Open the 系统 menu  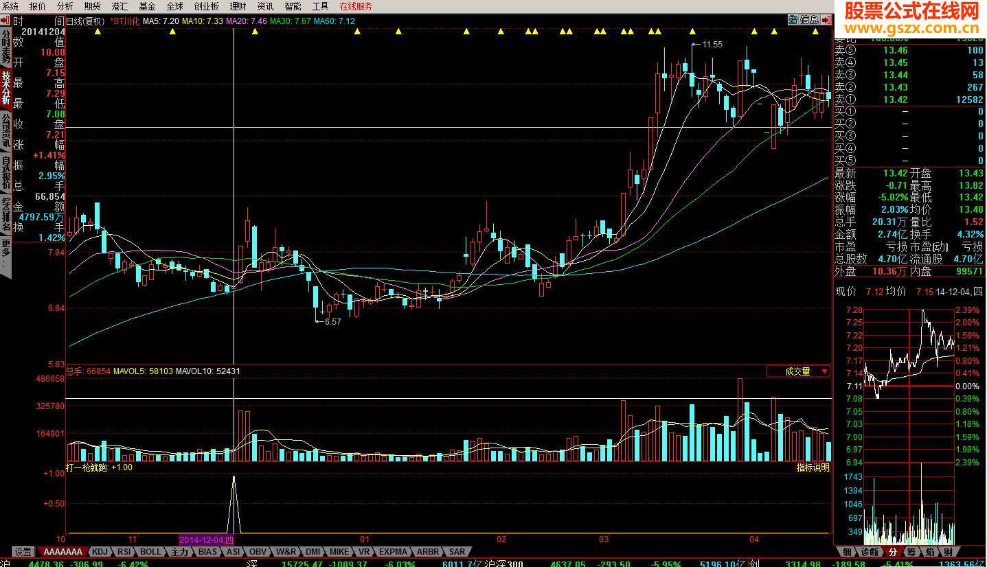point(10,6)
